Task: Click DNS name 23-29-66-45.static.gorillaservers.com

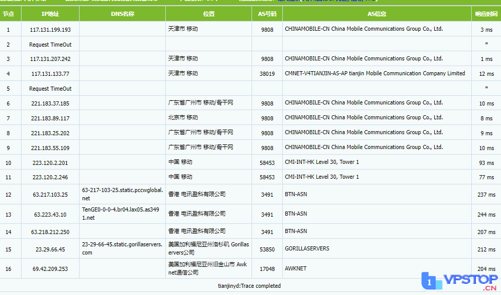Action: (x=122, y=248)
